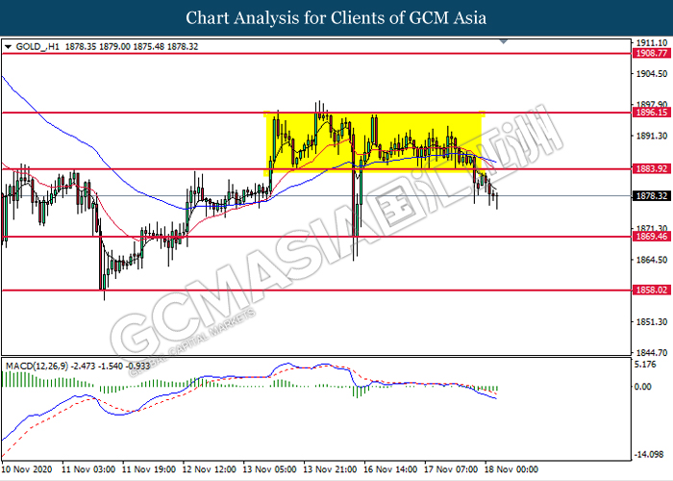Image resolution: width=673 pixels, height=481 pixels.
Task: Select the 1908.77 price level label
Action: tap(652, 53)
